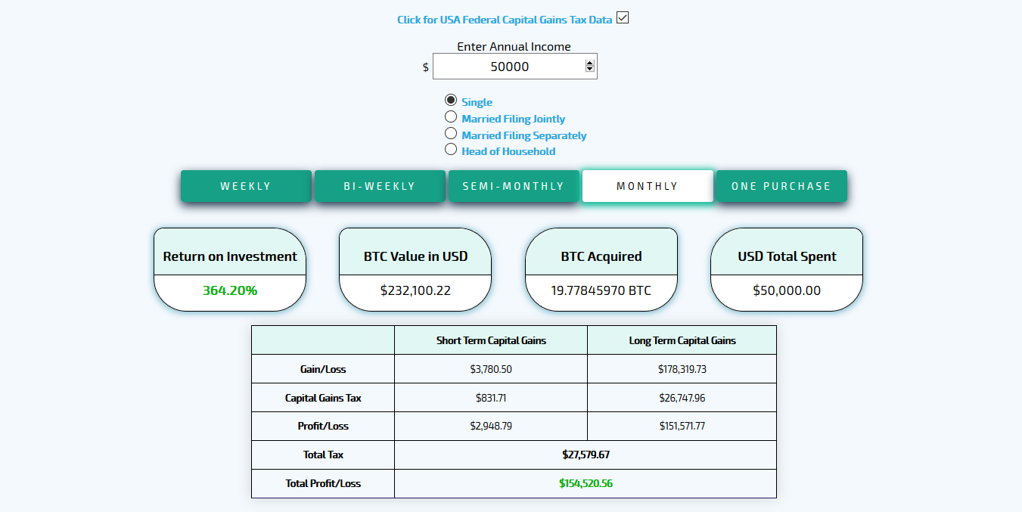Click the Short Term Capital Gains column header

(491, 340)
